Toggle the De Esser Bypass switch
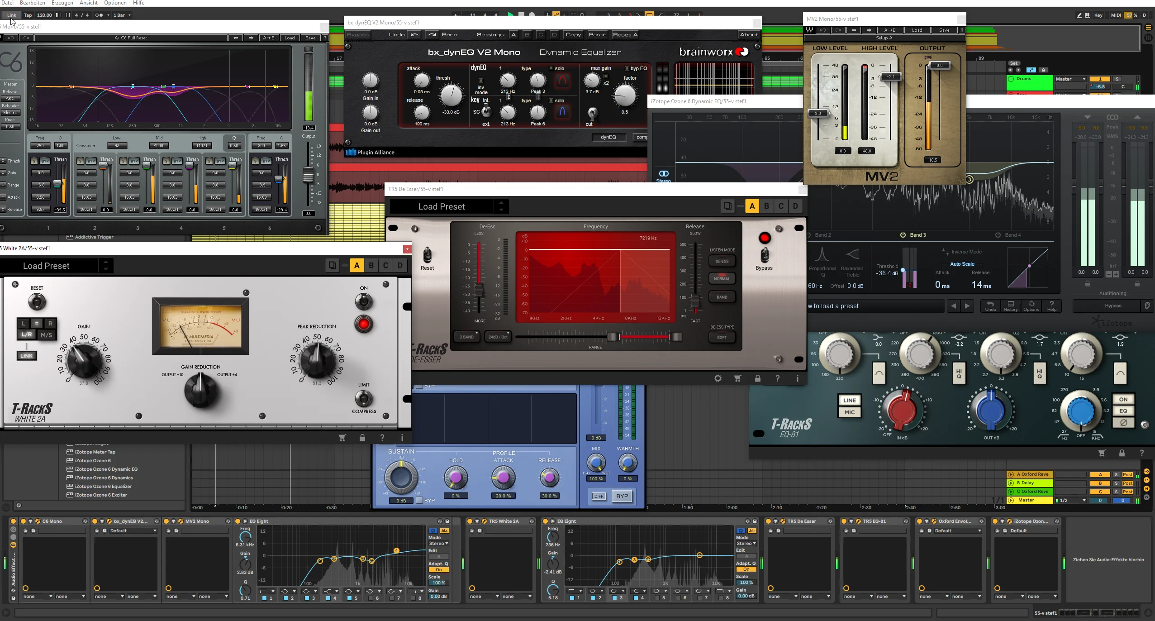The width and height of the screenshot is (1155, 621). (764, 256)
